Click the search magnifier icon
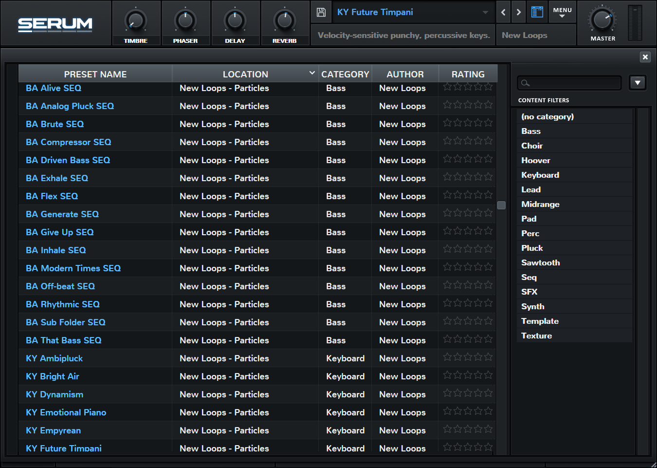The width and height of the screenshot is (657, 468). (x=525, y=83)
